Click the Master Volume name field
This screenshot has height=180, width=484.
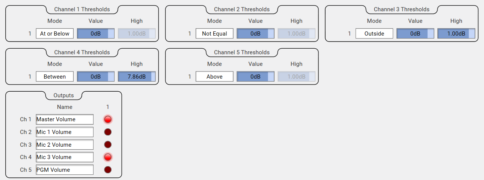[x=65, y=119]
